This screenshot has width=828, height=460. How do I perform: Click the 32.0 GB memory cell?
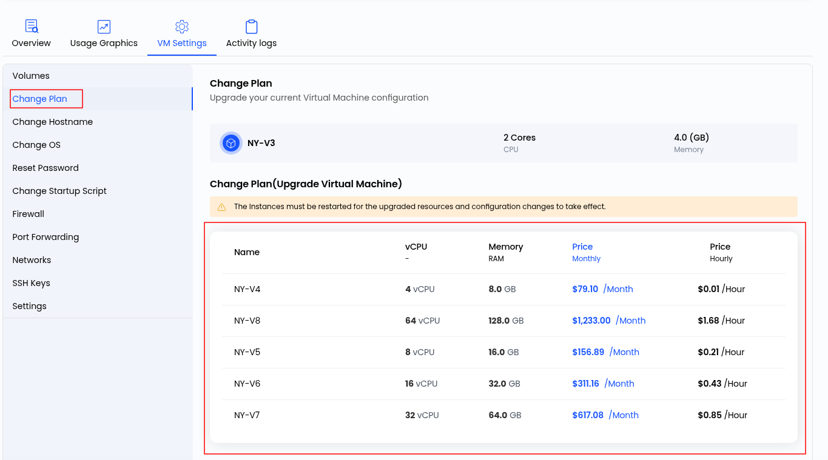[x=505, y=384]
